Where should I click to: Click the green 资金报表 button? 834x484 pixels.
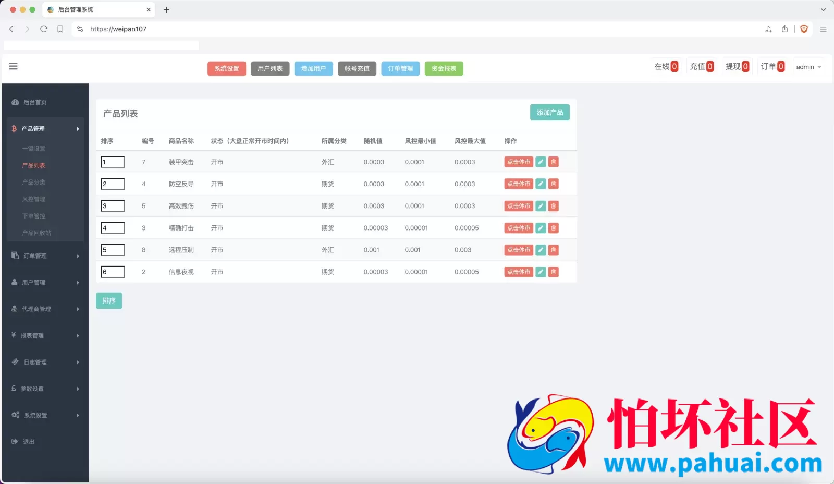point(444,68)
